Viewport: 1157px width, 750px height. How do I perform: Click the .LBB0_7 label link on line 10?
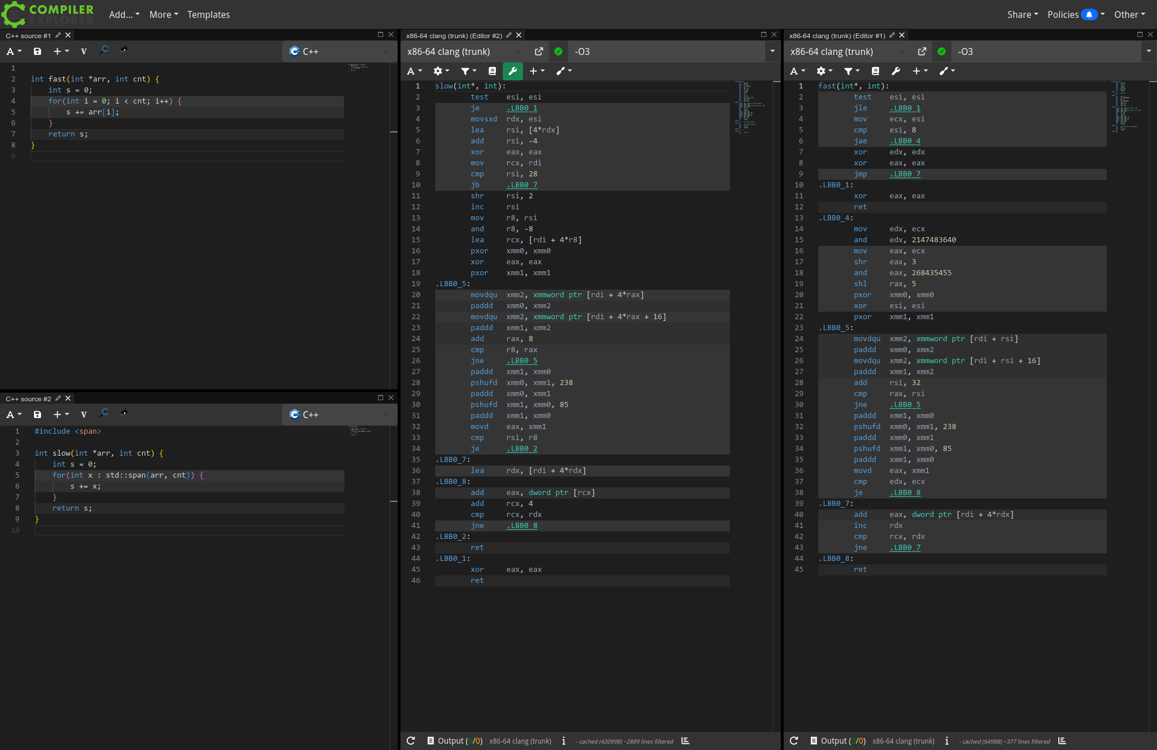[522, 185]
